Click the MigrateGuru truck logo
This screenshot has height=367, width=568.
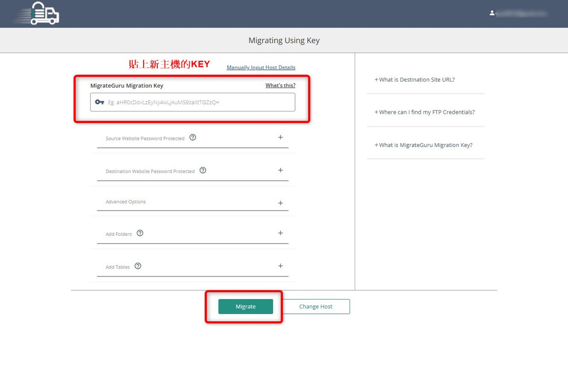tap(37, 13)
